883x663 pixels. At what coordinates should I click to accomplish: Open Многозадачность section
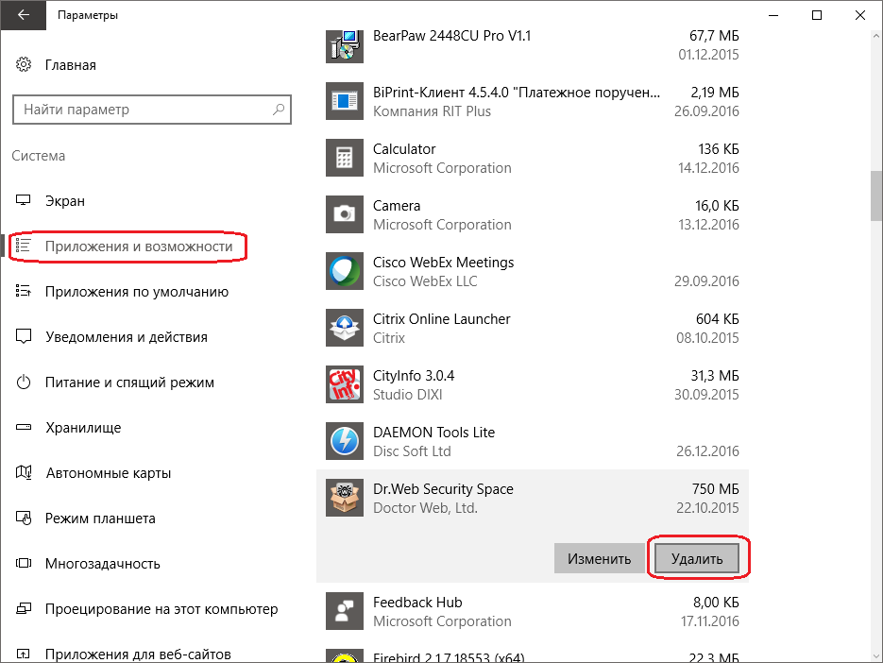click(x=103, y=564)
